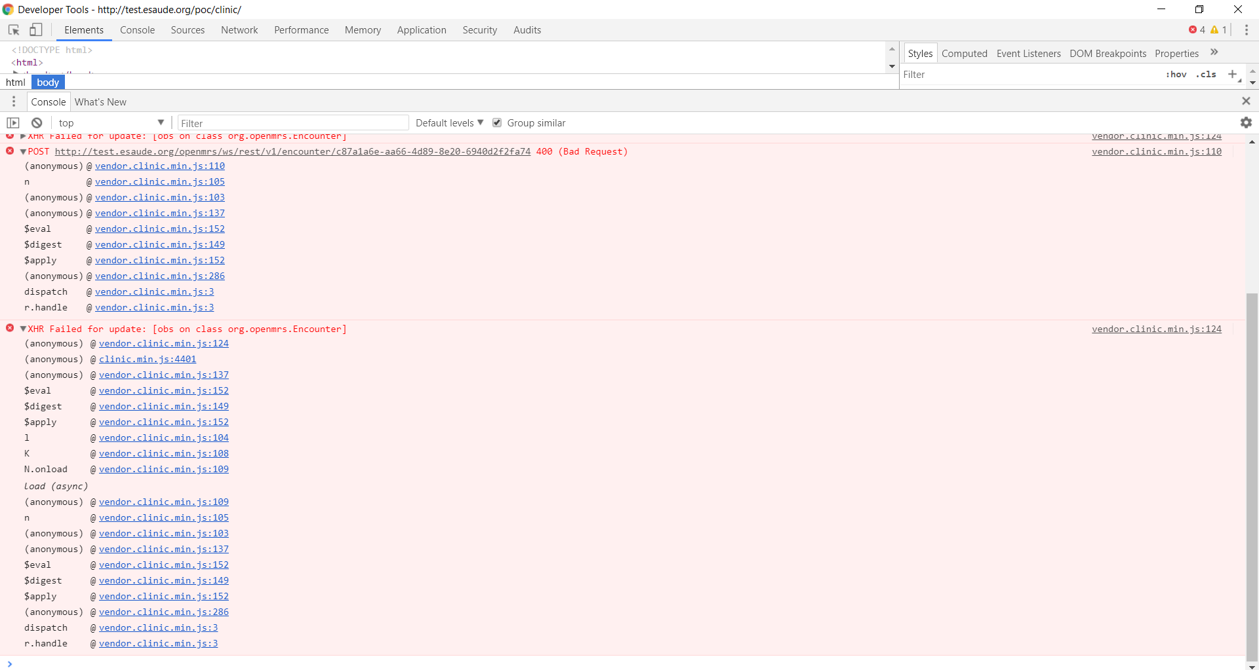Select the Properties tab
This screenshot has height=670, width=1259.
(x=1177, y=54)
